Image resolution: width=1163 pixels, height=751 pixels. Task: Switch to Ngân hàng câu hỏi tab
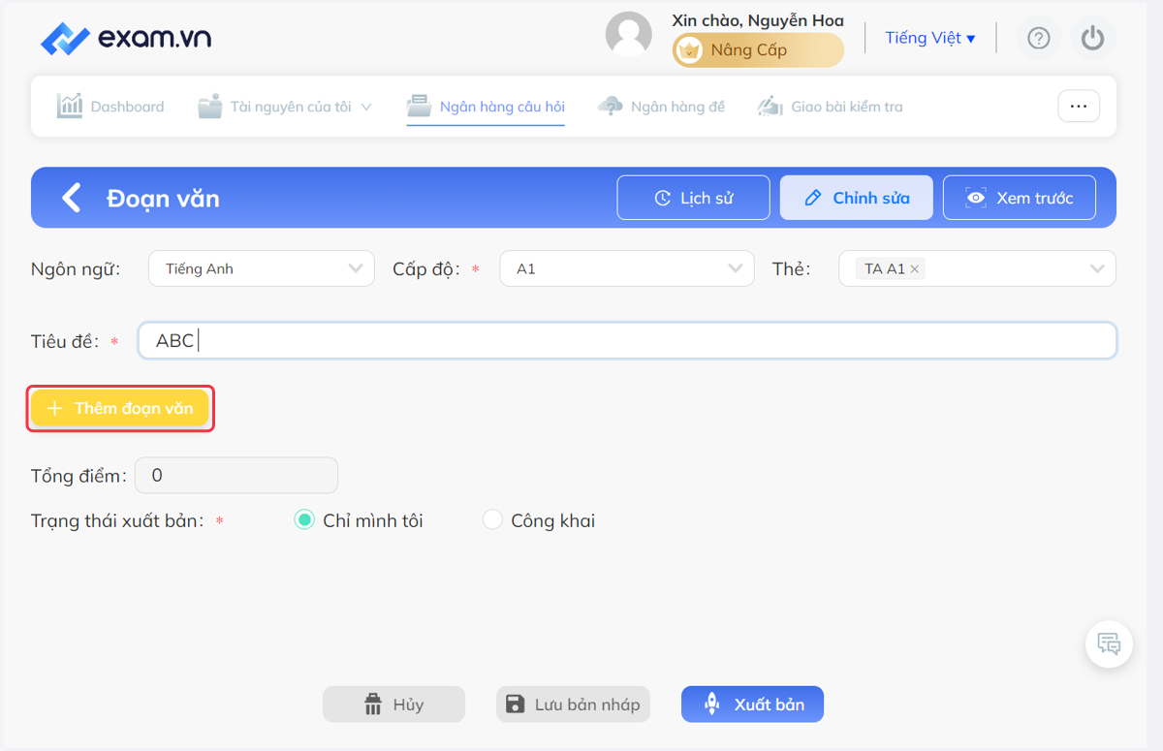tap(486, 107)
